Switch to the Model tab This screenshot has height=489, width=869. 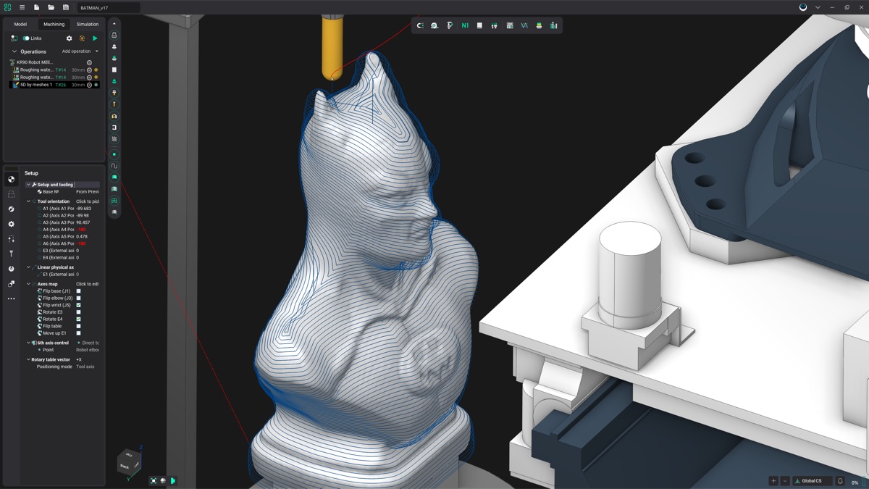click(x=20, y=24)
